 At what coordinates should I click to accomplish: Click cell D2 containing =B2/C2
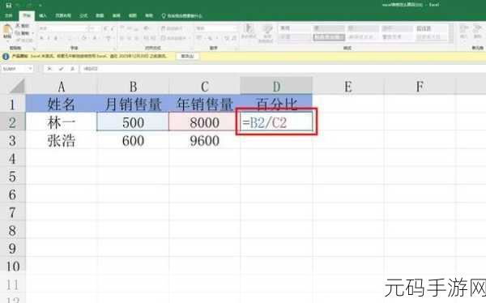click(276, 122)
